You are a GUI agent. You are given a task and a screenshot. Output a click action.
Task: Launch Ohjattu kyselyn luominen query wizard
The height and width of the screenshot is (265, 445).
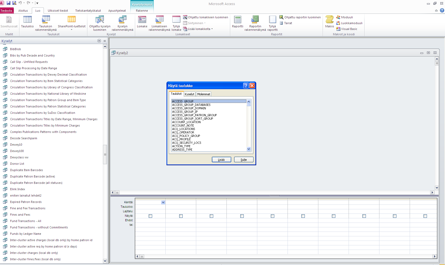coord(100,23)
